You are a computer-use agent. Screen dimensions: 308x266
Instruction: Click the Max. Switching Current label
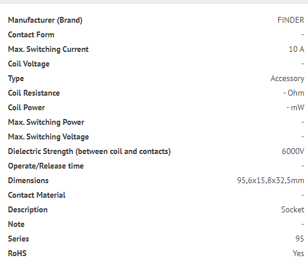tap(48, 50)
